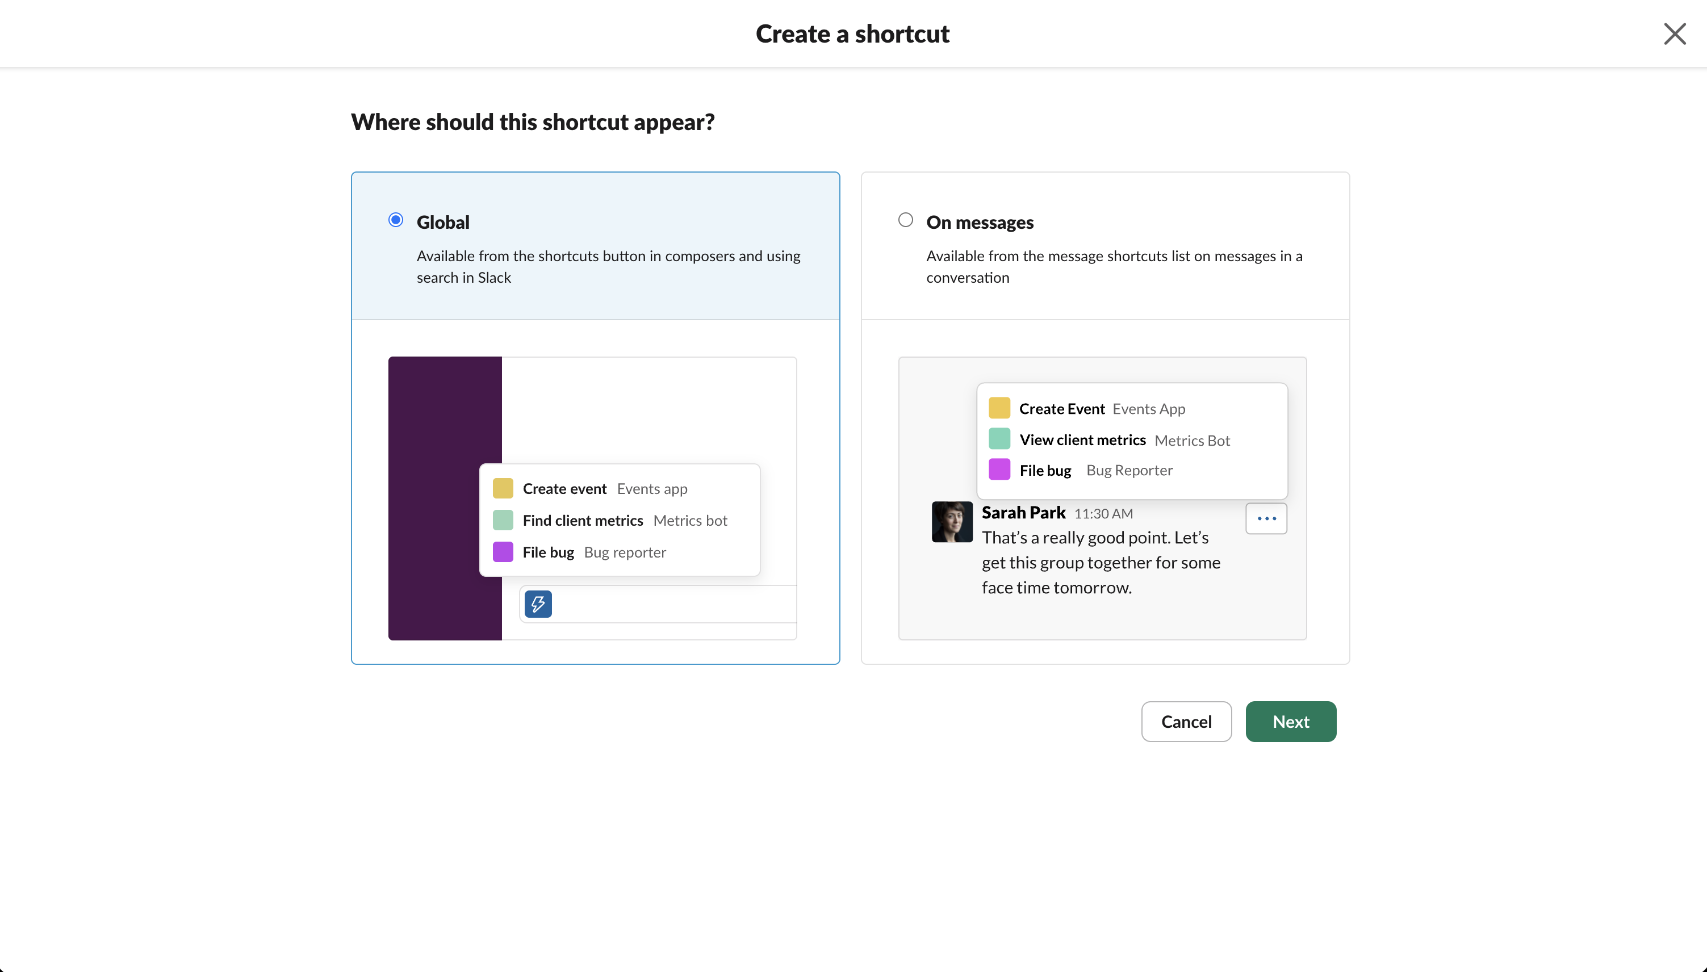Image resolution: width=1707 pixels, height=972 pixels.
Task: Expand the On messages option panel
Action: pos(1104,245)
